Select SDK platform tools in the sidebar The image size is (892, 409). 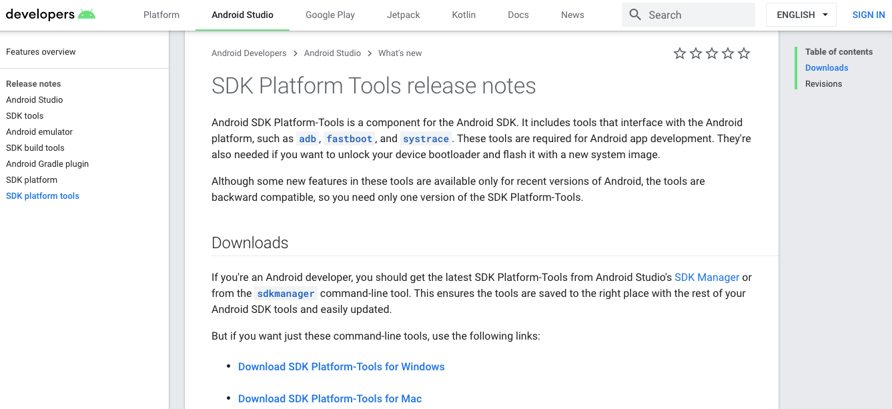click(x=42, y=195)
